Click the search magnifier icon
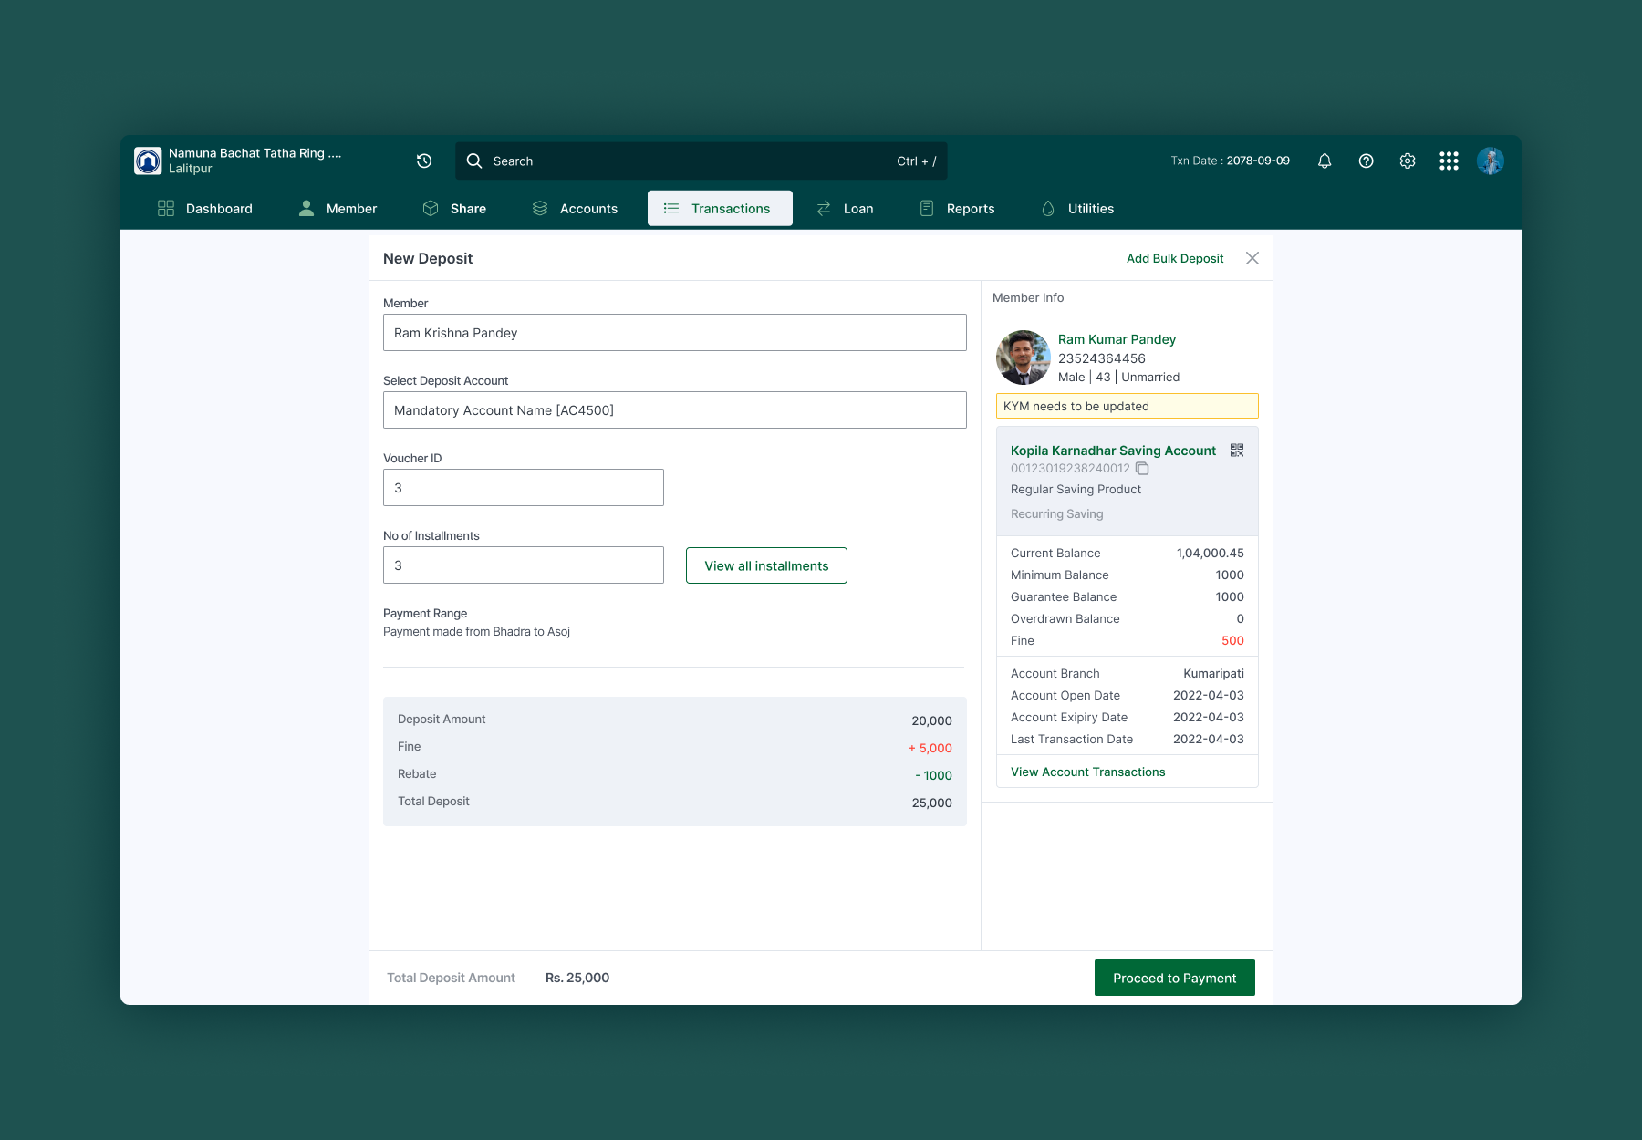 pos(474,161)
